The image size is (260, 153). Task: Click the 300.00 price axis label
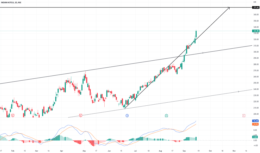tap(256, 52)
